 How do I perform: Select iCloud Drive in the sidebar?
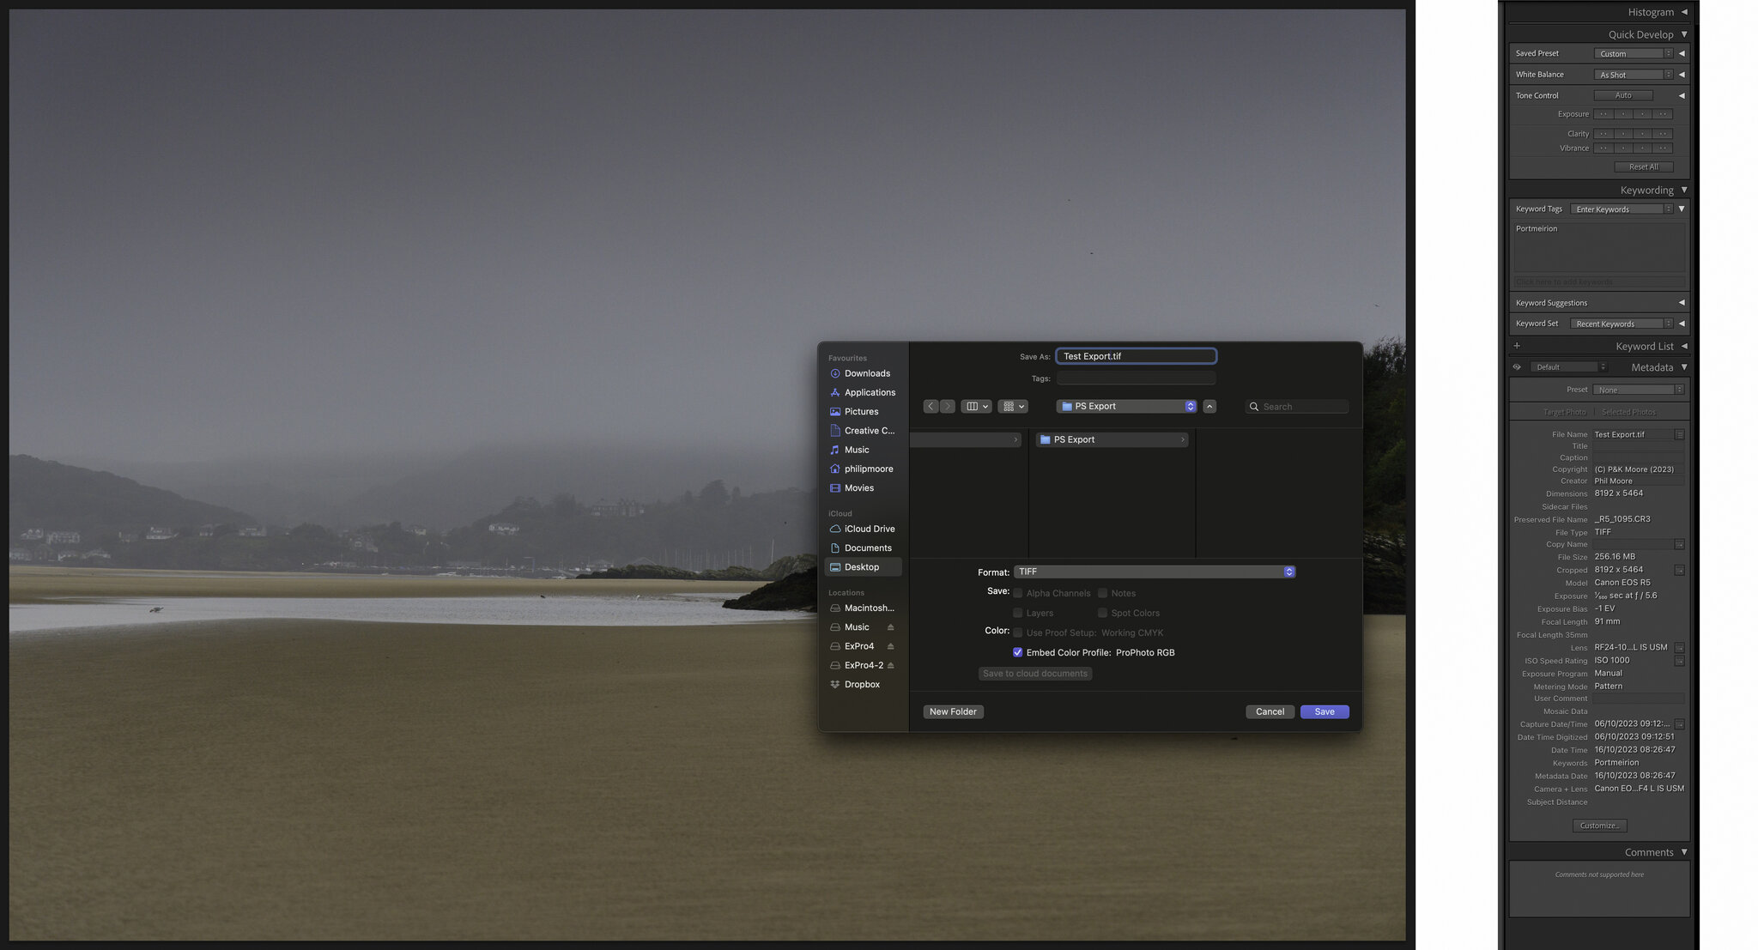coord(869,529)
